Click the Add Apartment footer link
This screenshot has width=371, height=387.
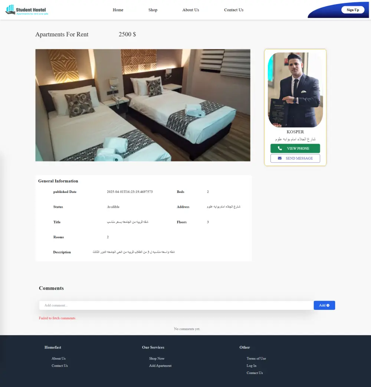[160, 365]
